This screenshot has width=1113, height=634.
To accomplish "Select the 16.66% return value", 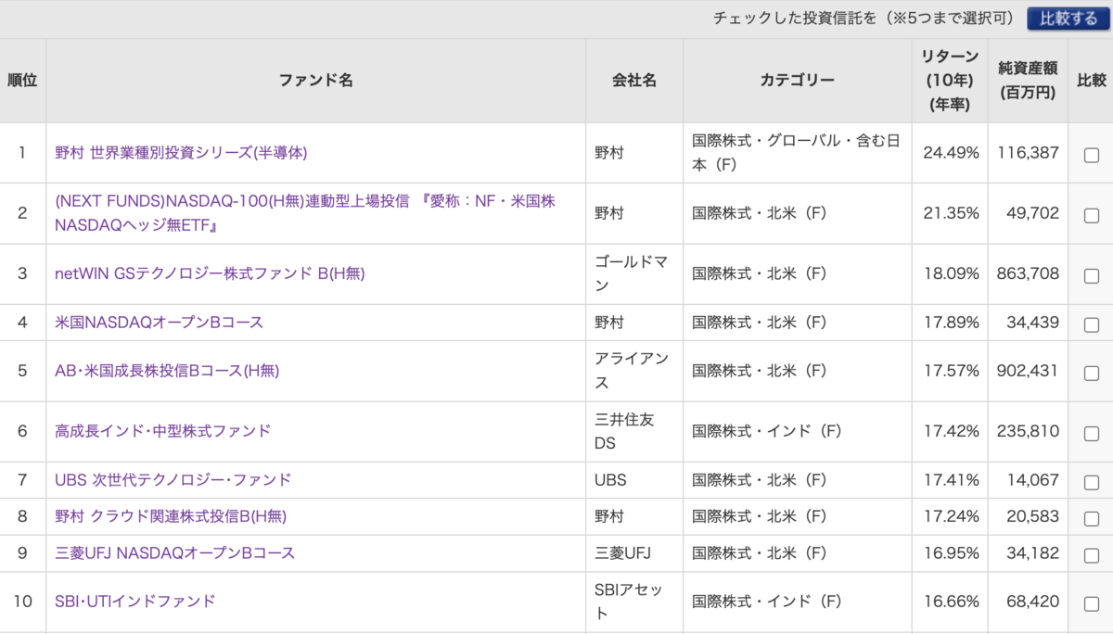I will pos(951,602).
